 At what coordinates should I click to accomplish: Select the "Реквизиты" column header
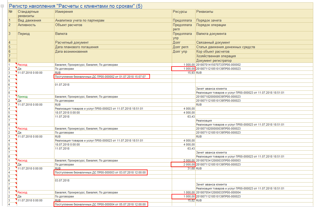(204, 12)
